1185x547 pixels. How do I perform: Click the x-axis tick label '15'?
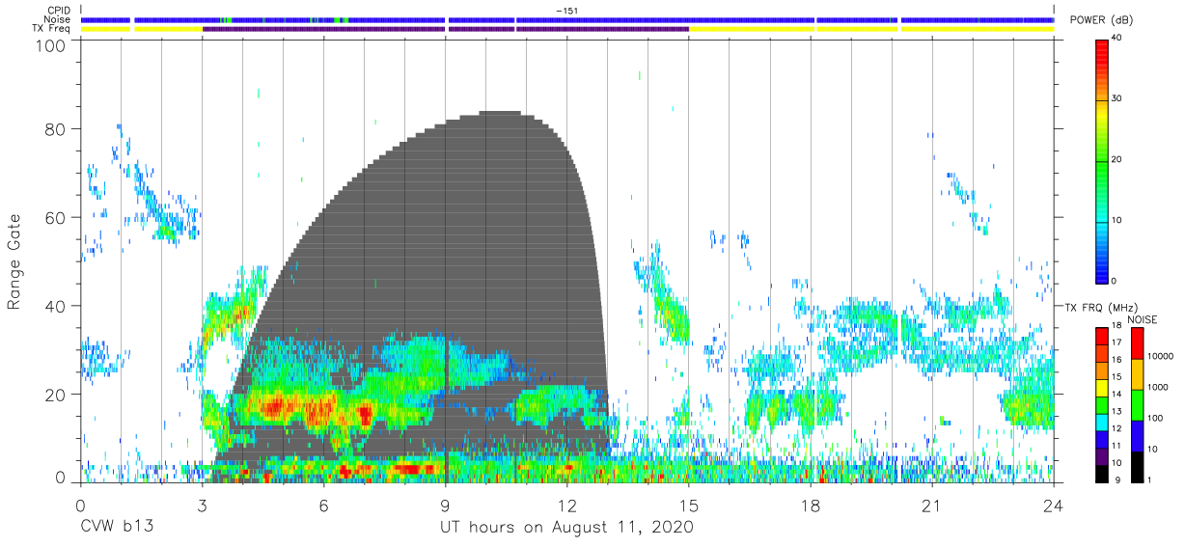(x=689, y=506)
